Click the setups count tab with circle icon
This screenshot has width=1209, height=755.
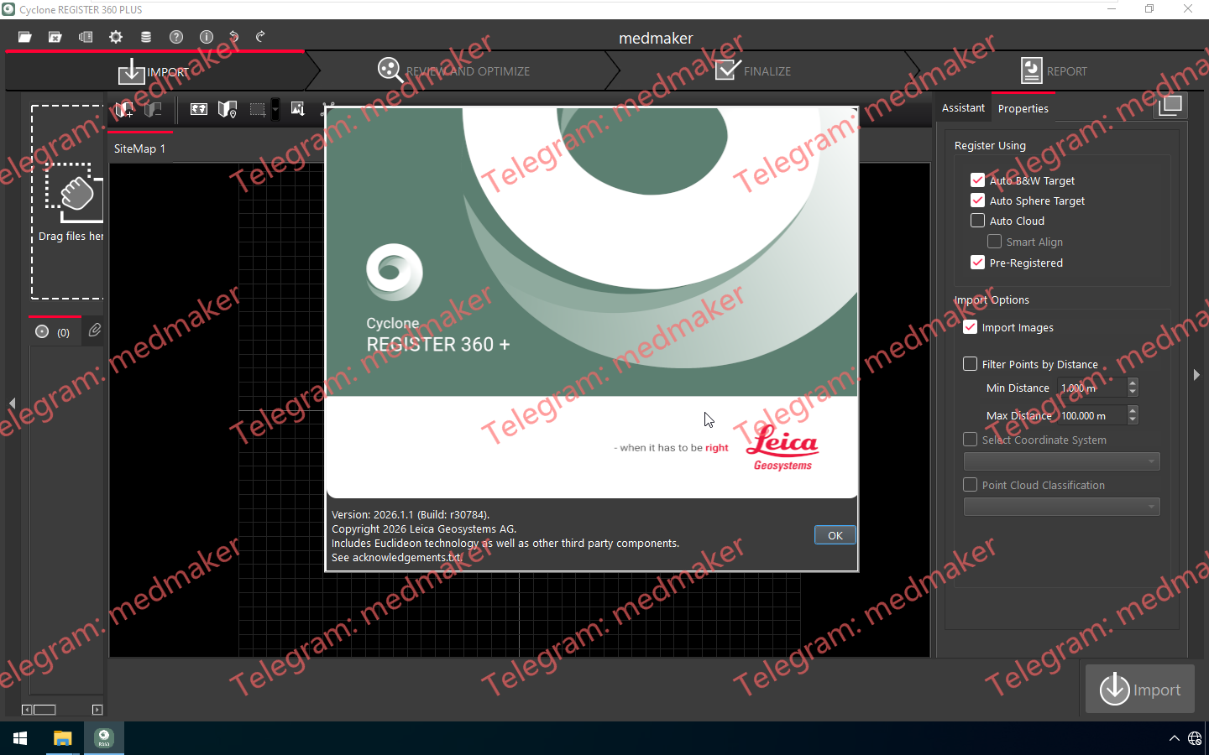pos(53,332)
